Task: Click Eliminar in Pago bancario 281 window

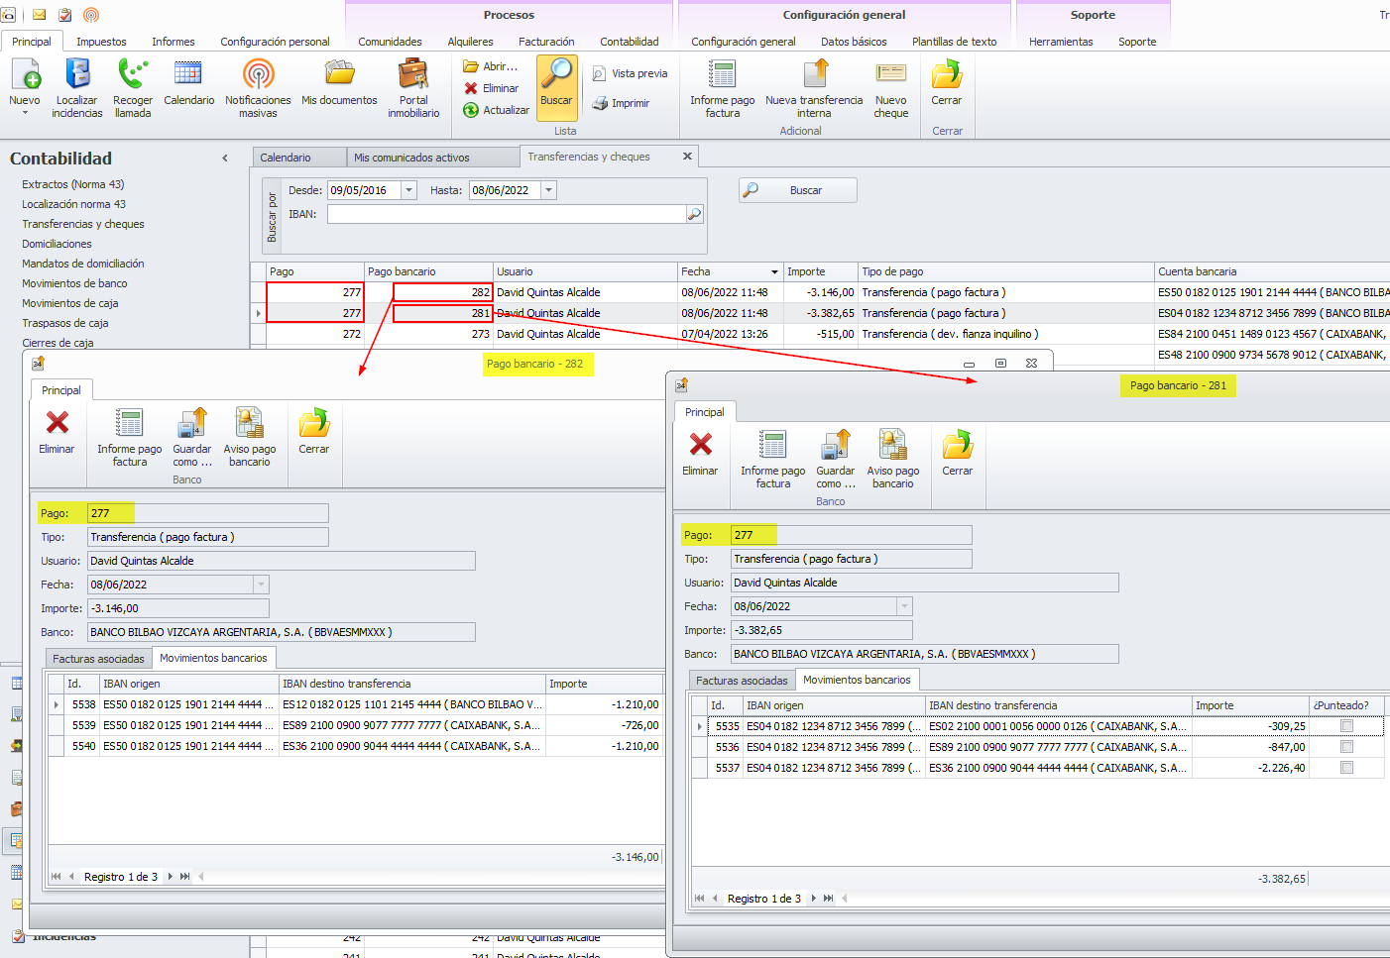Action: pos(701,453)
